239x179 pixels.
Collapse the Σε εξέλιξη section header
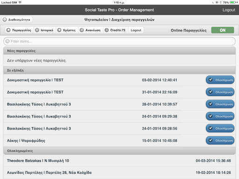coord(119,70)
